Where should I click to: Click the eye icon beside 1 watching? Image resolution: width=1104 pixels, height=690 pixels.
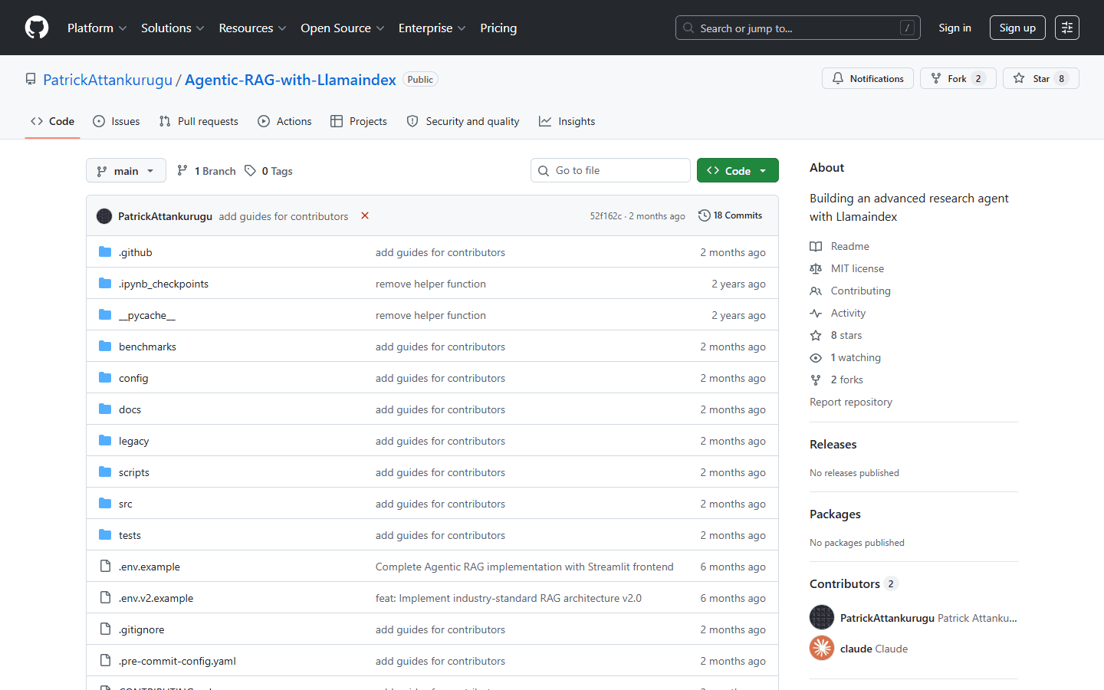[816, 357]
